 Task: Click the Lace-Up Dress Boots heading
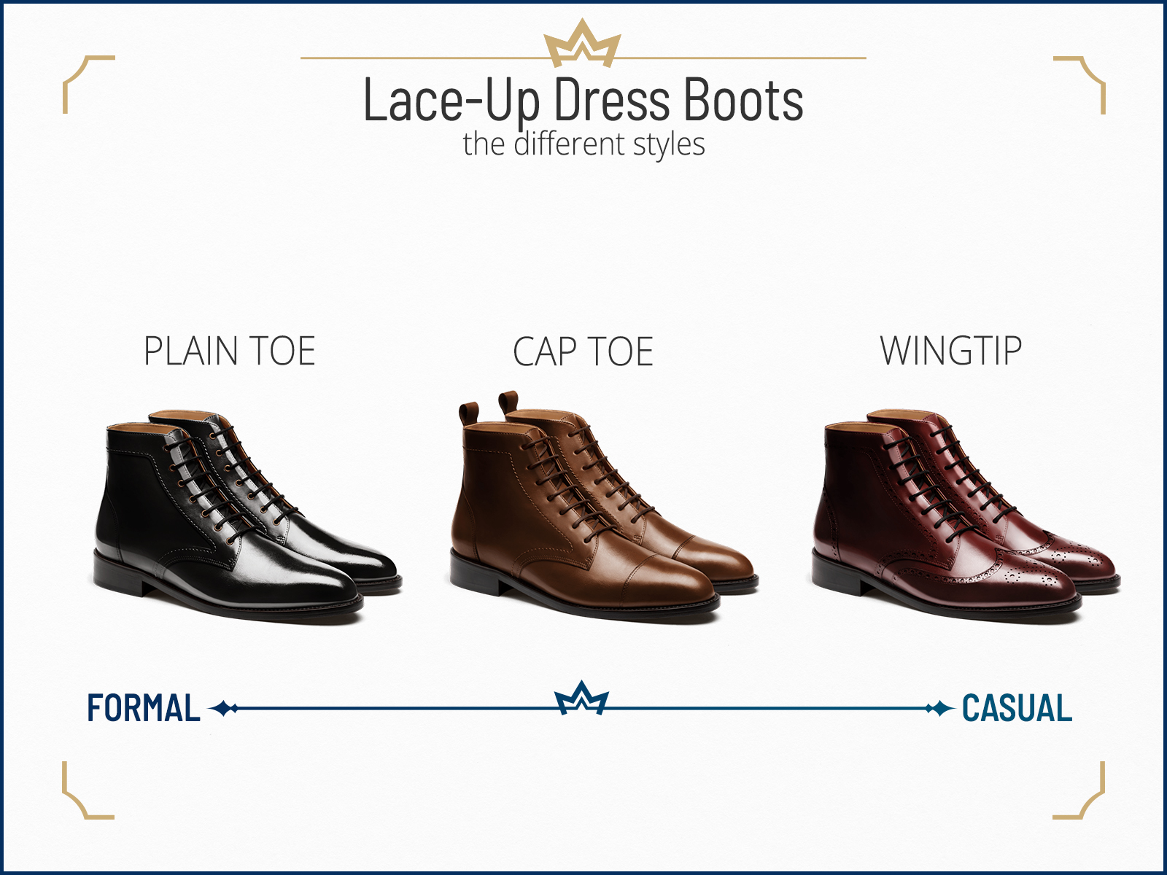583,101
